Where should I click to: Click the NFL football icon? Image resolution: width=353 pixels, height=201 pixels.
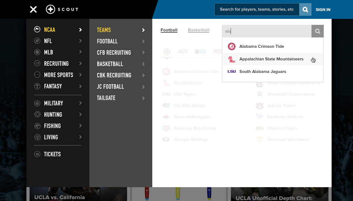tap(37, 41)
